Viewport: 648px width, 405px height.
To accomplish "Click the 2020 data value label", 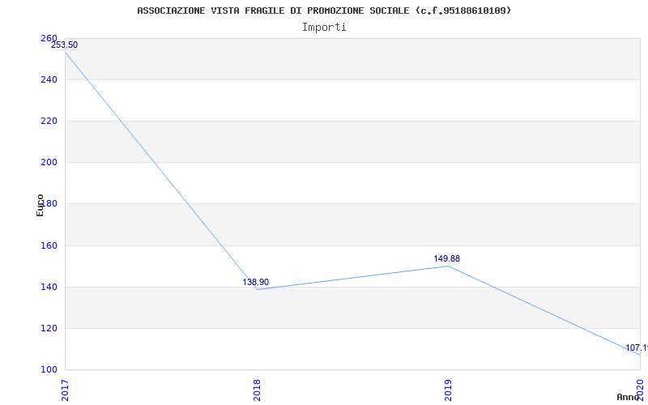I will pyautogui.click(x=636, y=348).
